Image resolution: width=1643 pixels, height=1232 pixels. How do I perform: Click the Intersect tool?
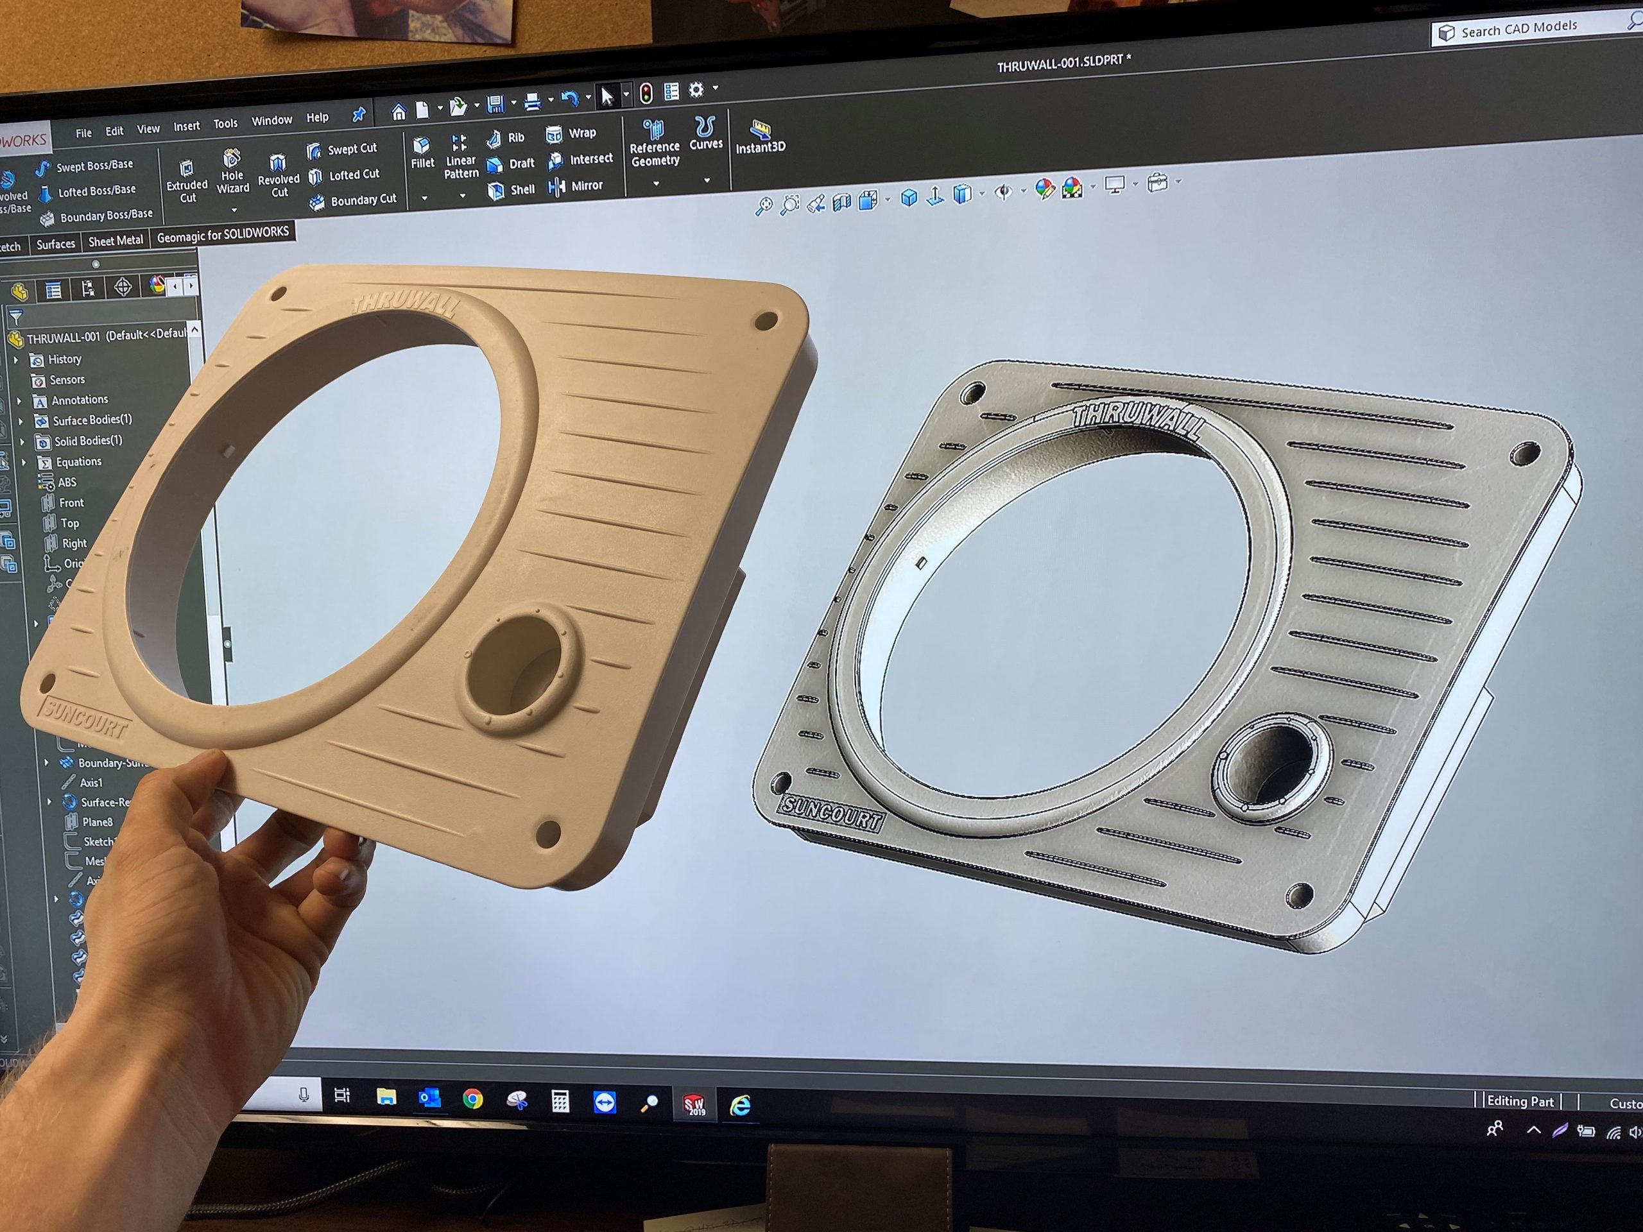pyautogui.click(x=580, y=160)
